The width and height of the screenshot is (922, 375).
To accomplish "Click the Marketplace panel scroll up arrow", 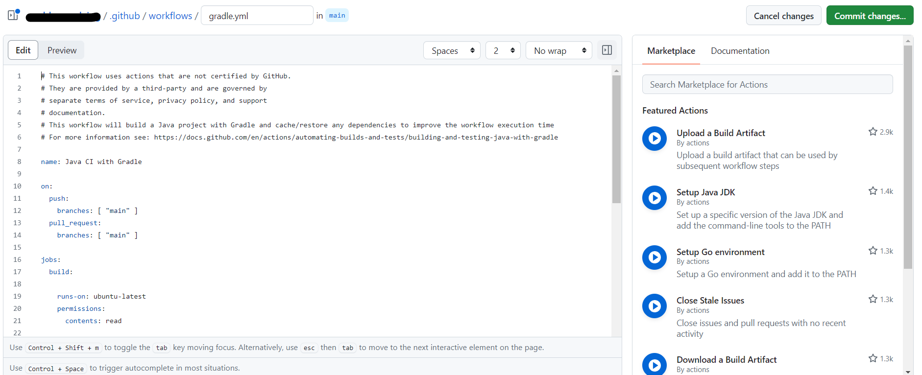I will click(908, 41).
